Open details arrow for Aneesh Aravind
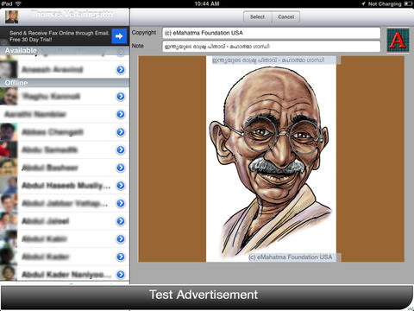Viewport: 414px width, 311px height. tap(121, 70)
